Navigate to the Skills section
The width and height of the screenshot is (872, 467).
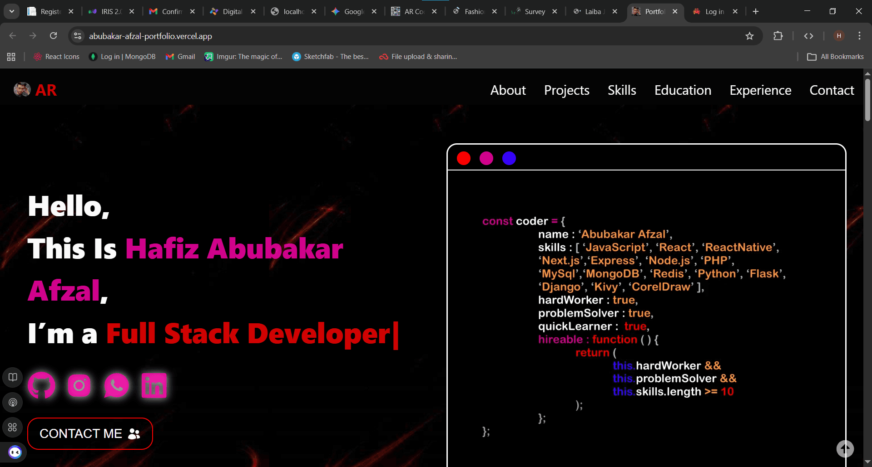(x=622, y=90)
